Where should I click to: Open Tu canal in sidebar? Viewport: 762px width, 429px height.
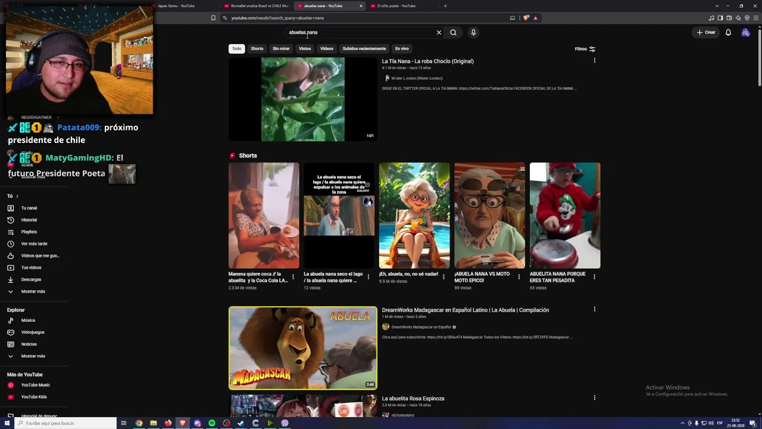coord(29,208)
